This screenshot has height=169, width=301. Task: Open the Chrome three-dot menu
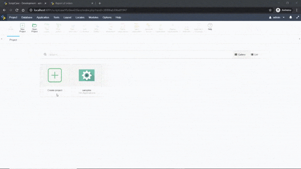297,10
